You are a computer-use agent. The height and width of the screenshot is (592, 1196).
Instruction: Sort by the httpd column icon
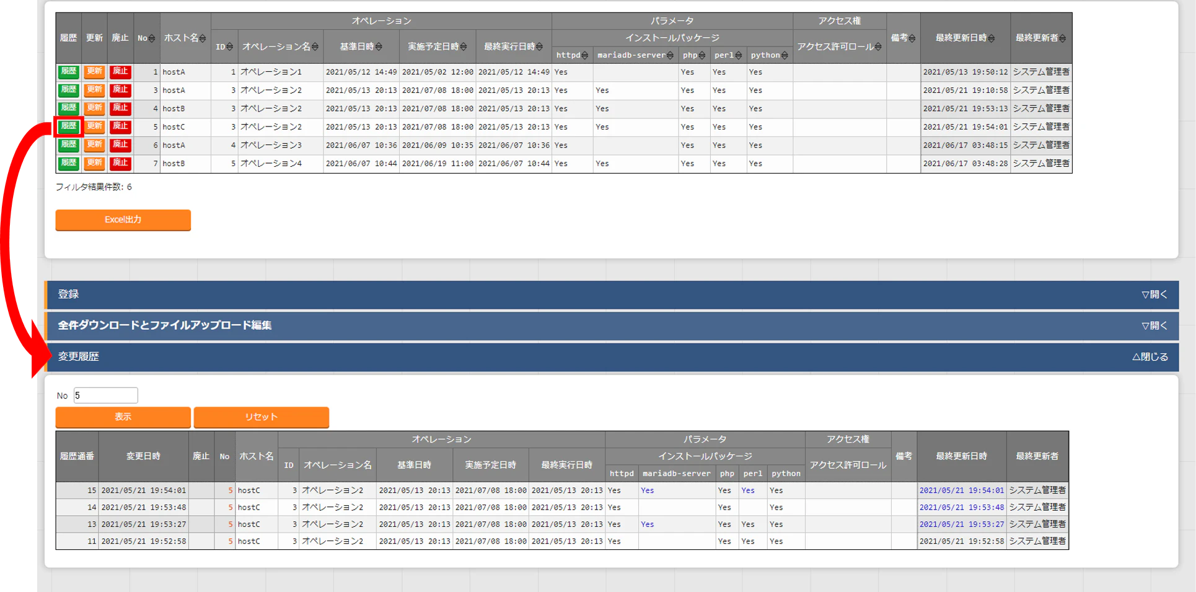[x=585, y=56]
